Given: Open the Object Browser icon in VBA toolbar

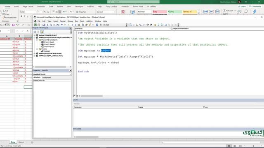Looking at the screenshot, I should 90,25.
